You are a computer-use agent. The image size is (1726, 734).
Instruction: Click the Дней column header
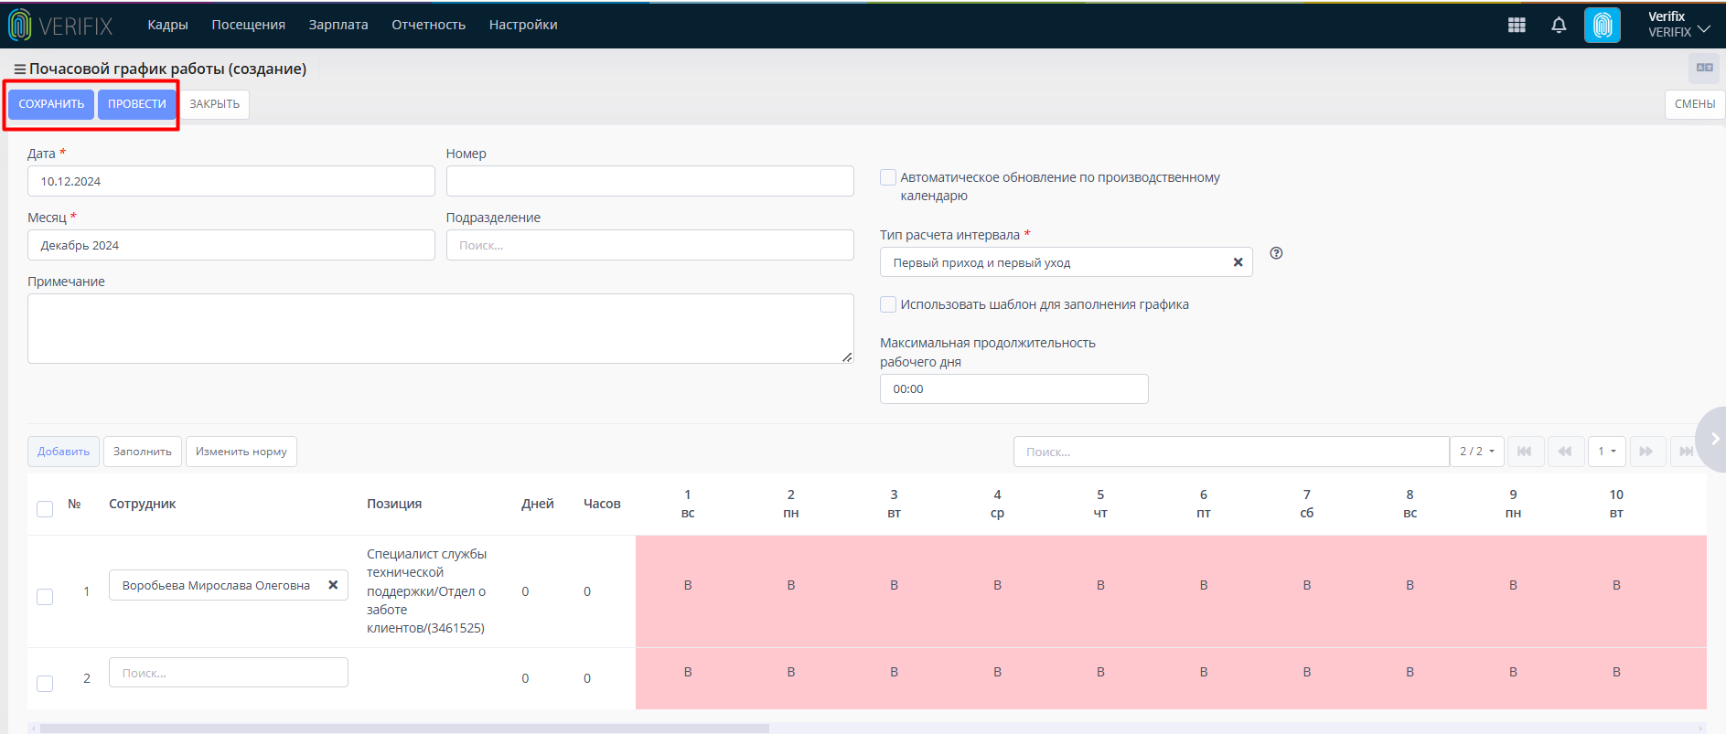(x=538, y=504)
